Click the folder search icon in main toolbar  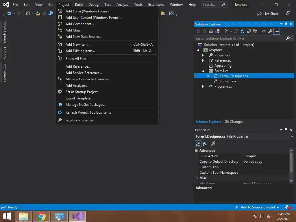pyautogui.click(x=162, y=13)
